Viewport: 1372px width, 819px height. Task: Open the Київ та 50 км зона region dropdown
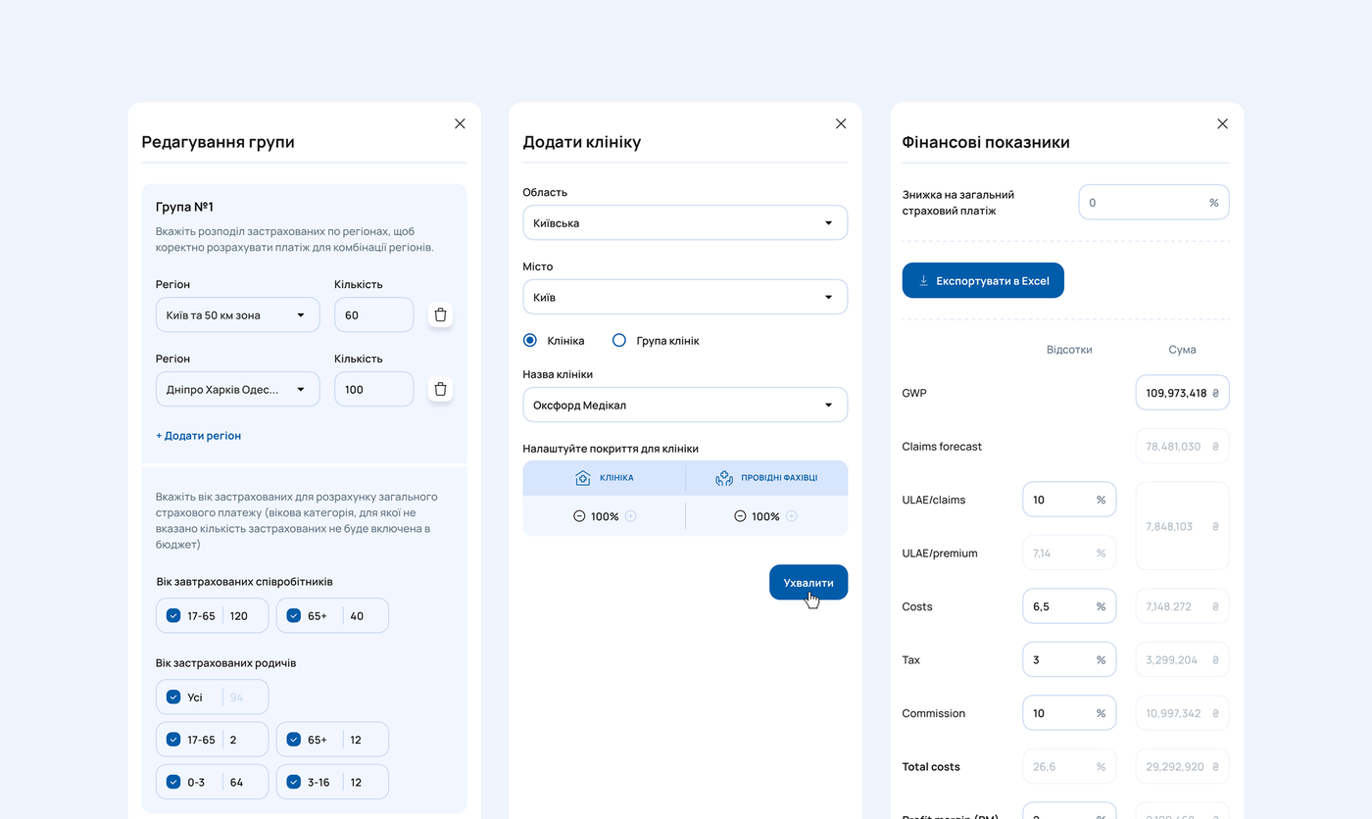pos(237,315)
